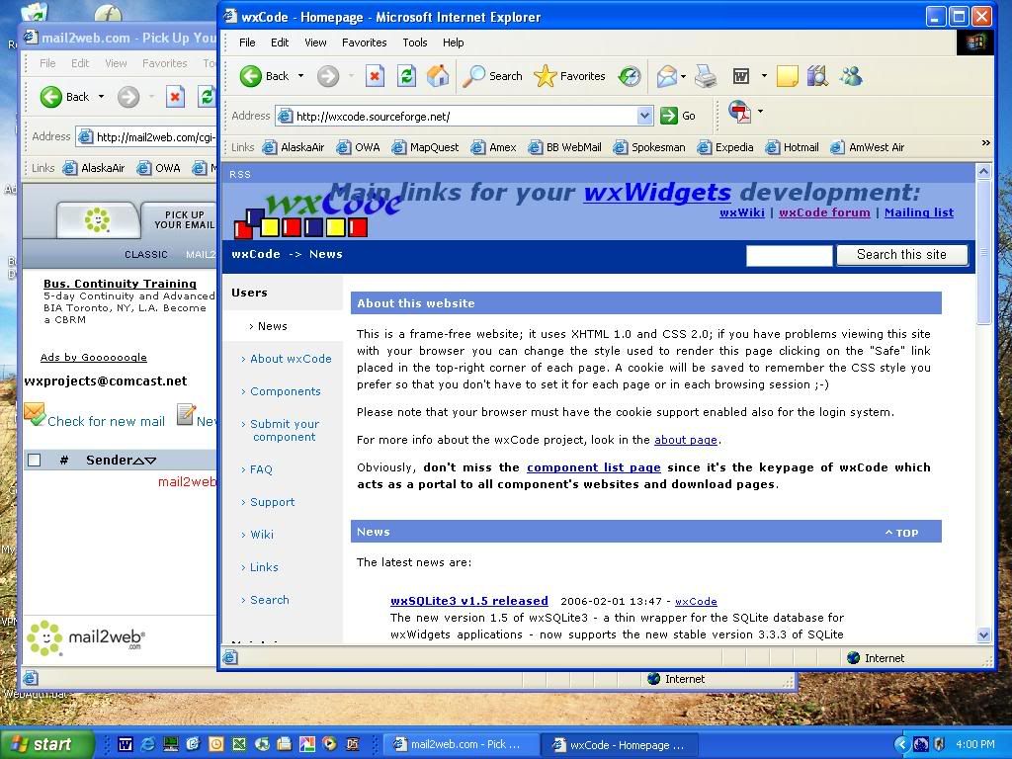Click the Back button in the mail2web window
This screenshot has height=759, width=1012.
[64, 97]
